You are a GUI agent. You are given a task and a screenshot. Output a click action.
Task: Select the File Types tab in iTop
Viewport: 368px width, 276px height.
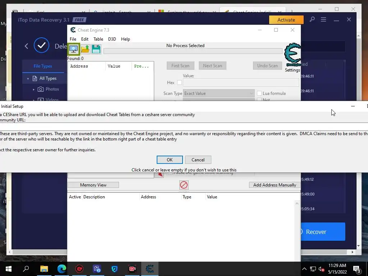point(43,66)
